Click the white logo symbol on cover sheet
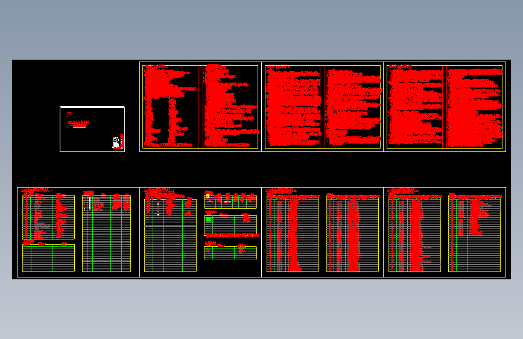This screenshot has height=339, width=523. click(116, 142)
